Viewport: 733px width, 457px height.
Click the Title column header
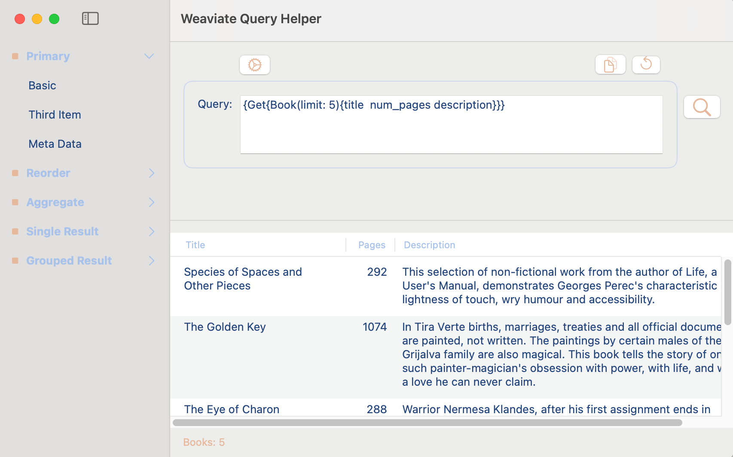pyautogui.click(x=195, y=244)
